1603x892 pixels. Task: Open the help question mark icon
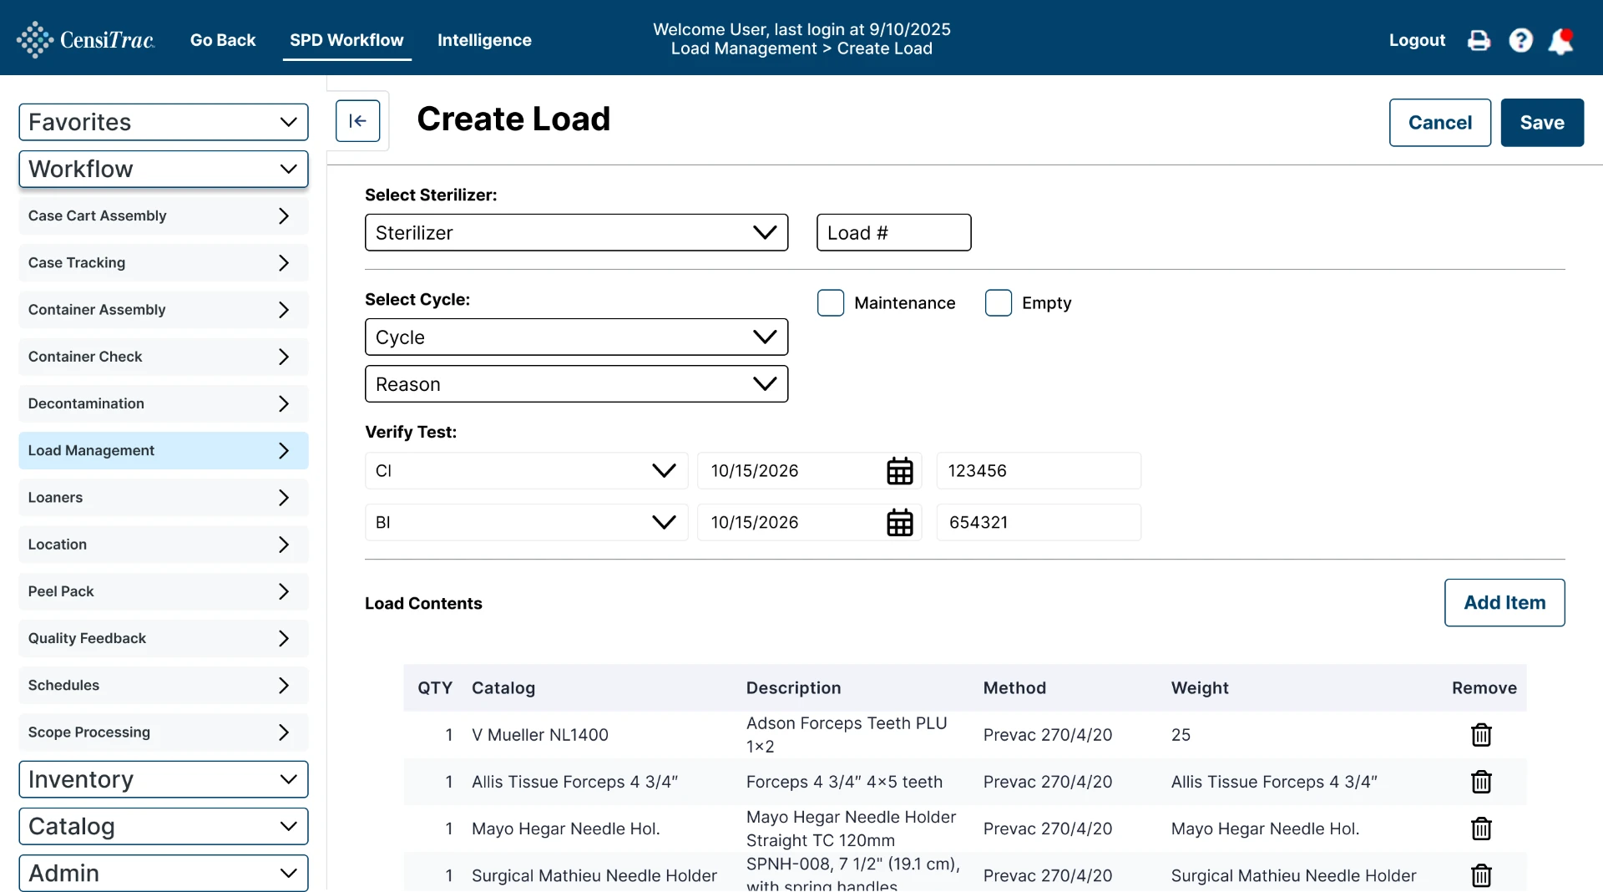coord(1520,40)
